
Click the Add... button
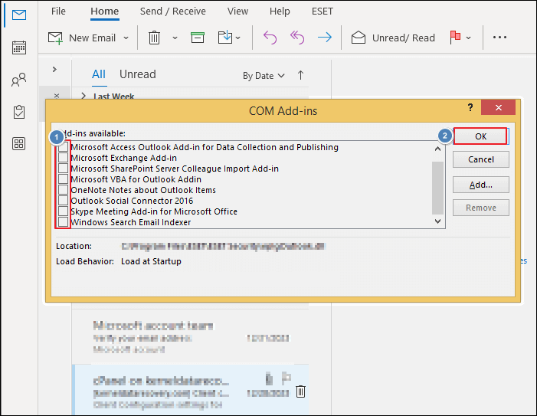point(481,185)
